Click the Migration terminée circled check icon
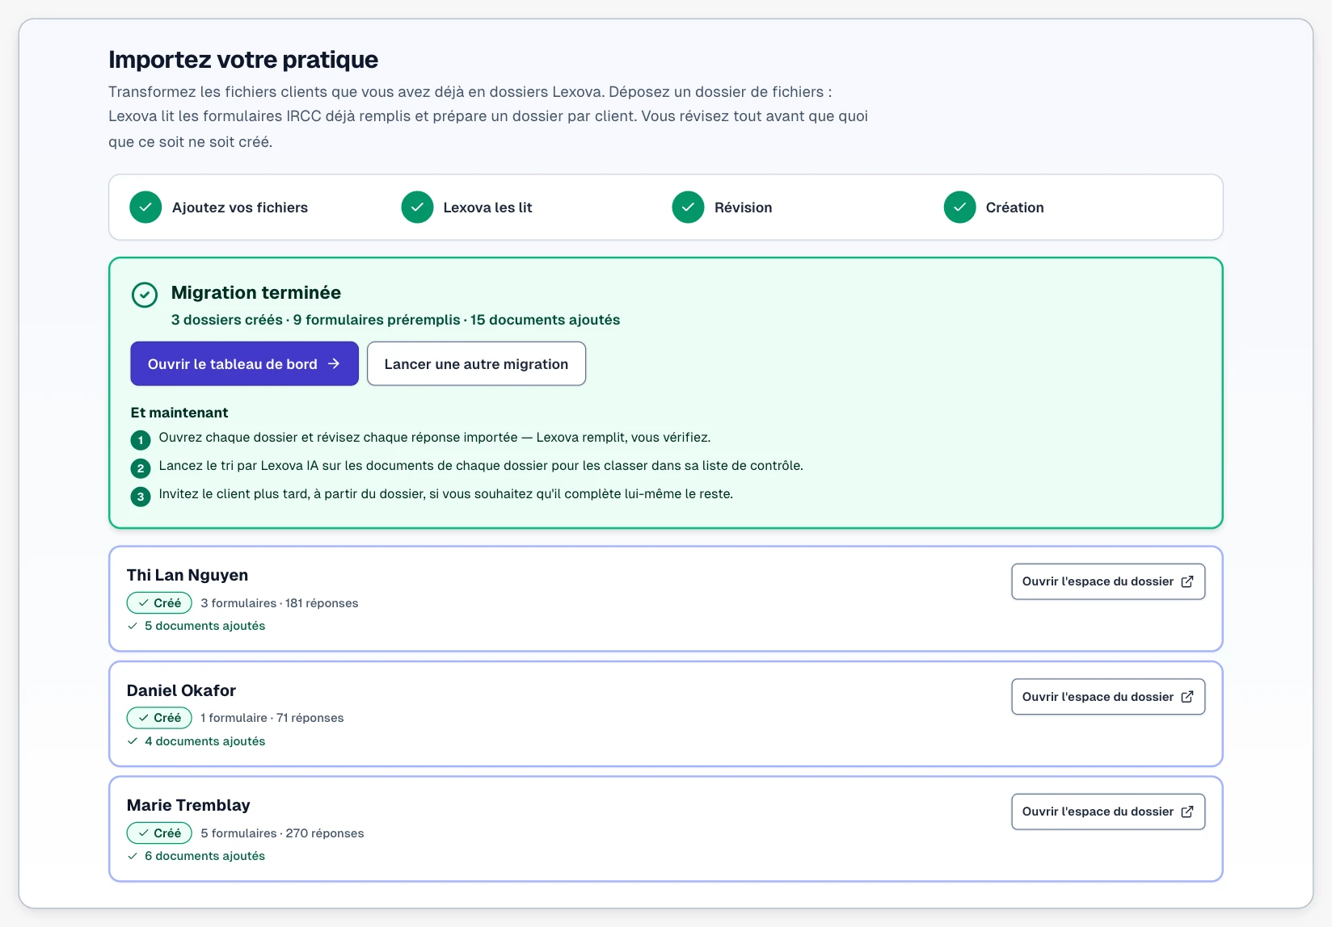This screenshot has height=927, width=1332. 145,295
